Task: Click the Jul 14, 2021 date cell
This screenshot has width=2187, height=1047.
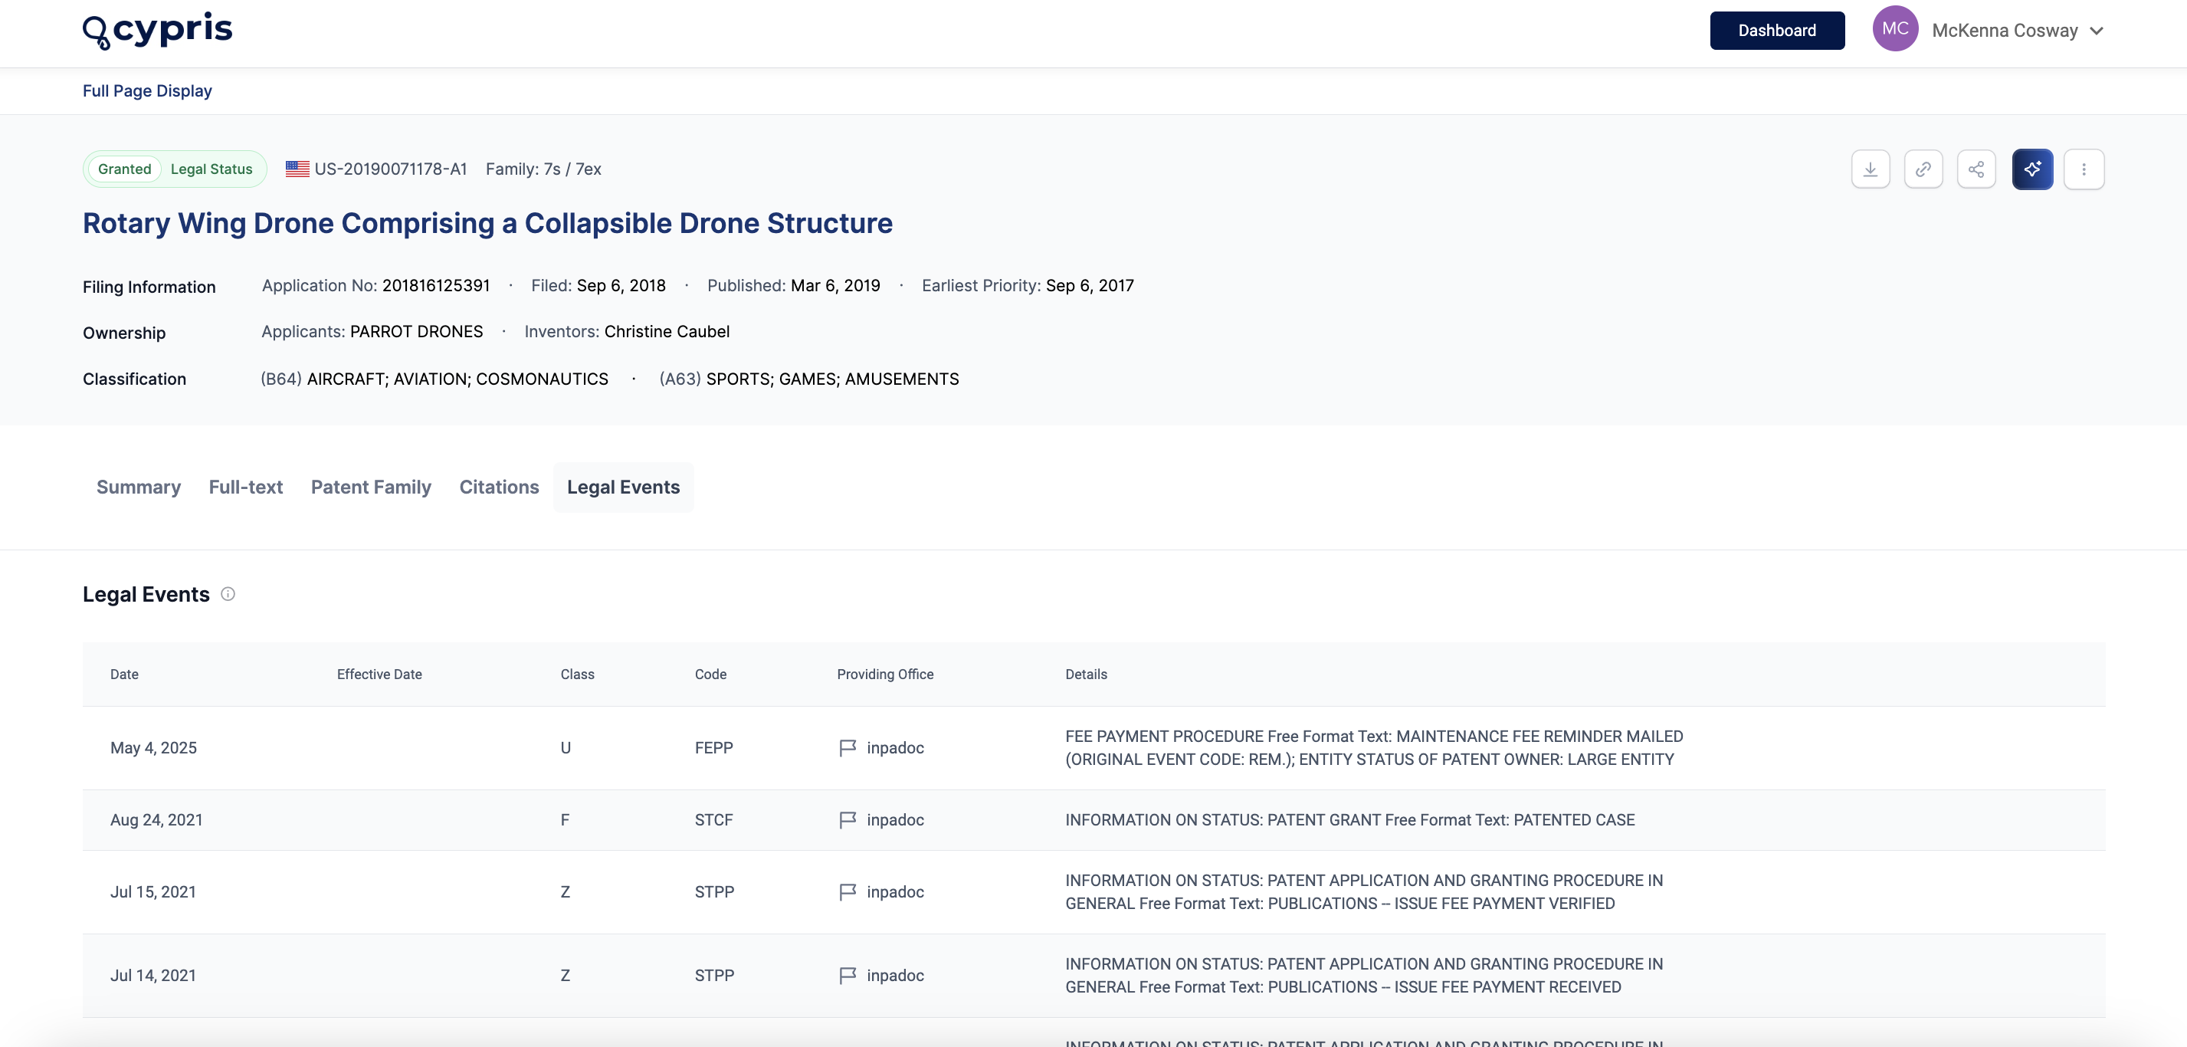Action: tap(152, 976)
